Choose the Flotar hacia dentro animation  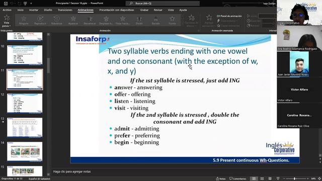coord(123,21)
